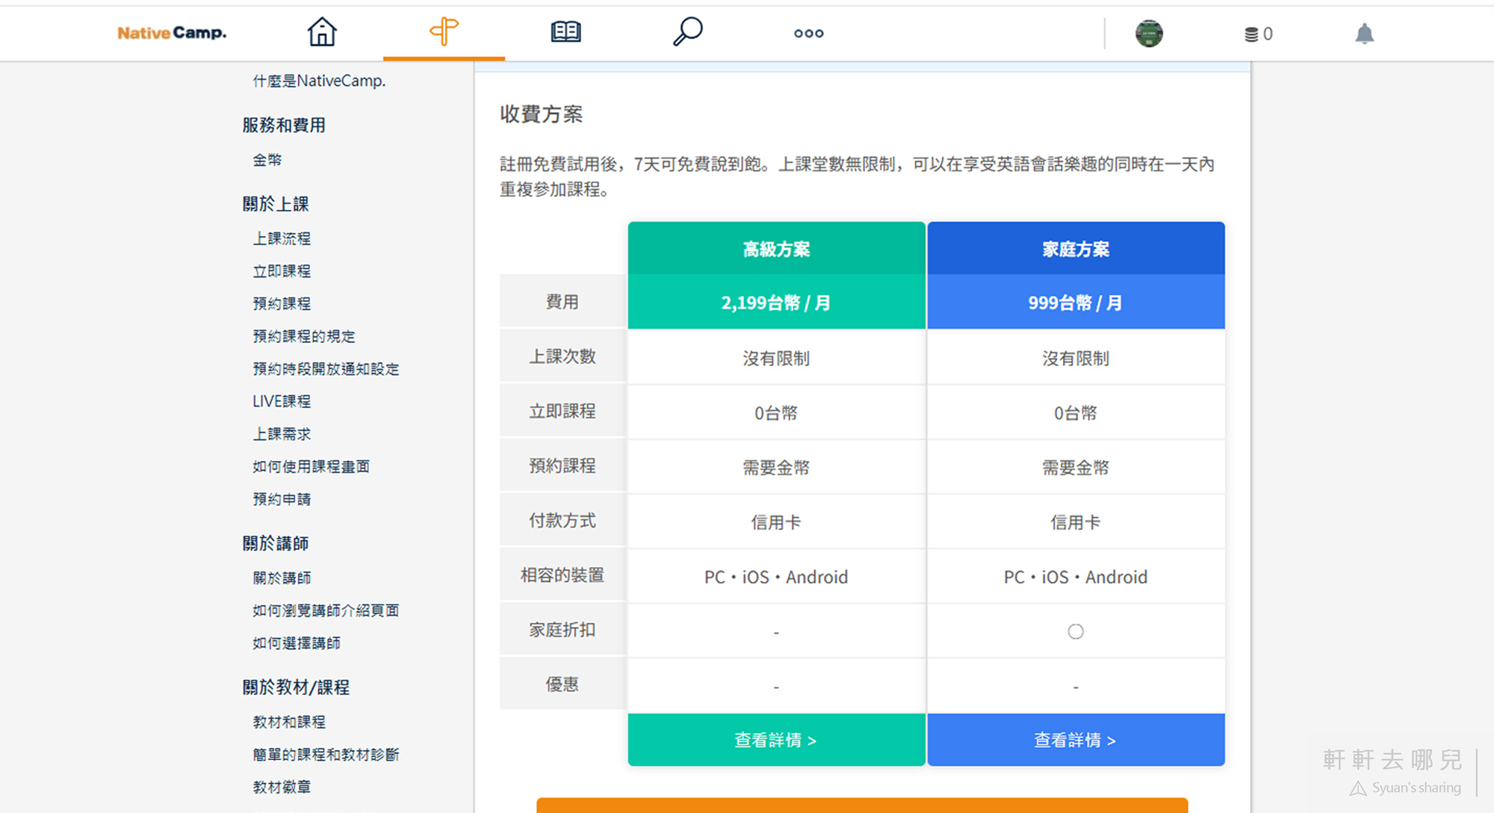Click 服務和費用 section heading
Image resolution: width=1494 pixels, height=813 pixels.
pyautogui.click(x=284, y=126)
